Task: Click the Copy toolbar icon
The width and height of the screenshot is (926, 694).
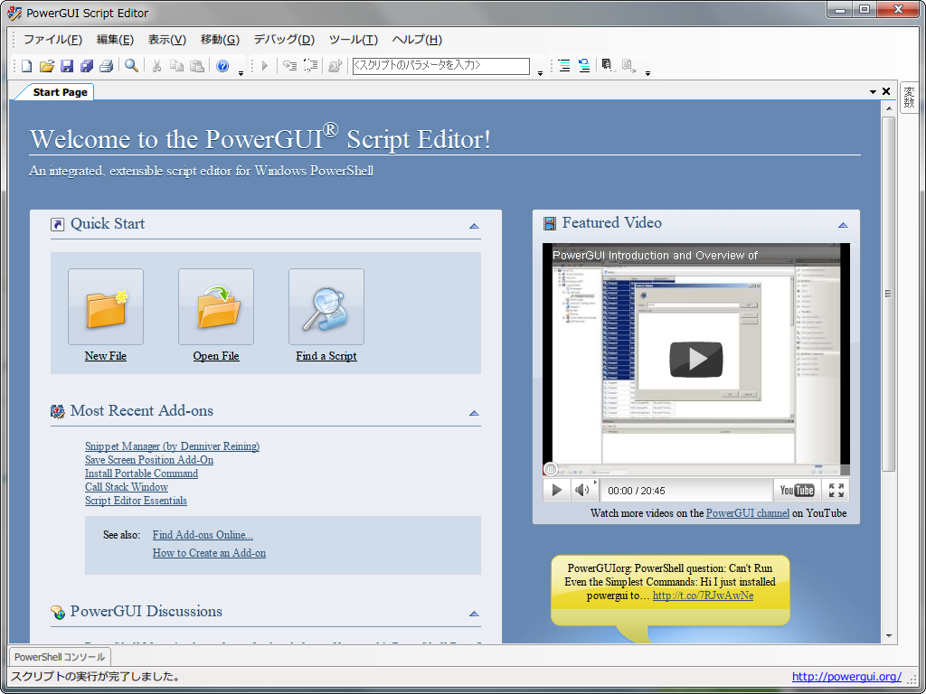Action: 176,65
